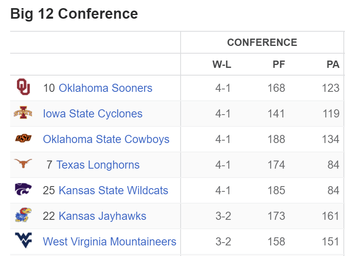Click the W-L column header
Viewport: 345px width, 256px height.
click(x=222, y=64)
